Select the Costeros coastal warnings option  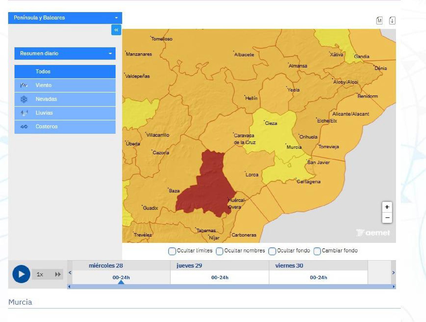[x=65, y=126]
